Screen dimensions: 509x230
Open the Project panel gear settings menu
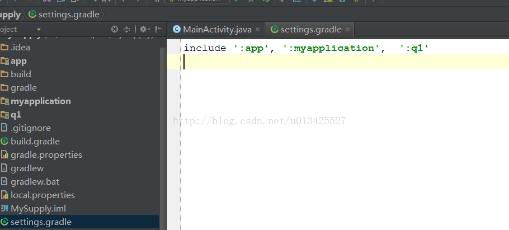pyautogui.click(x=145, y=30)
